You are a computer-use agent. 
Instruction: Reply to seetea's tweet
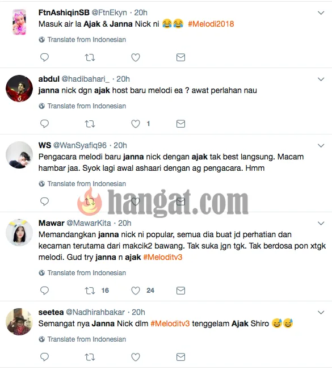(44, 357)
